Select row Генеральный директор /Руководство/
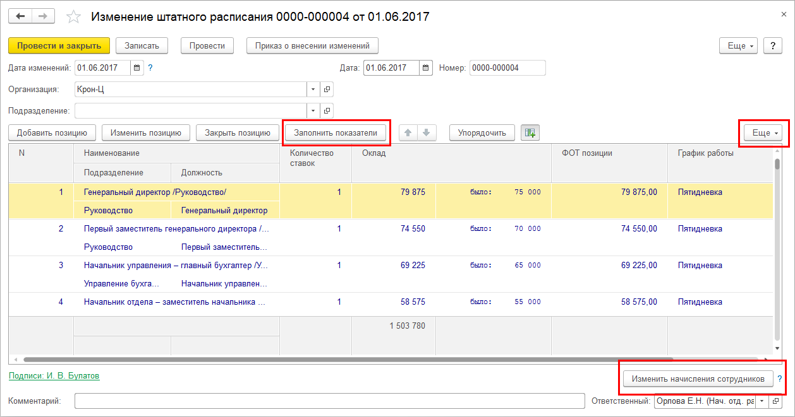 point(391,201)
